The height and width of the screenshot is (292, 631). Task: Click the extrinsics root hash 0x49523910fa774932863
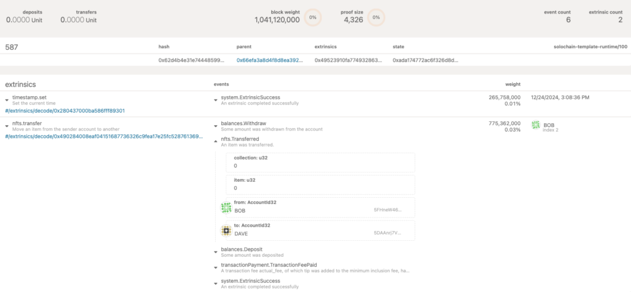click(348, 60)
